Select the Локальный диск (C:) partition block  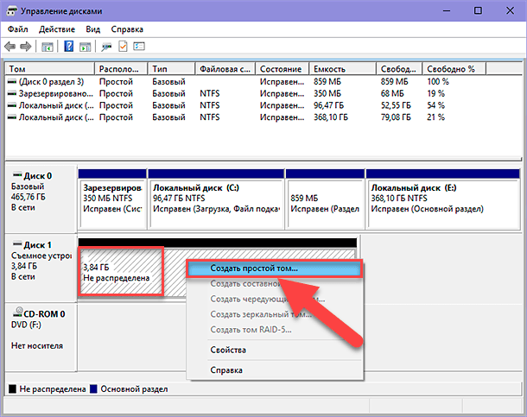216,198
